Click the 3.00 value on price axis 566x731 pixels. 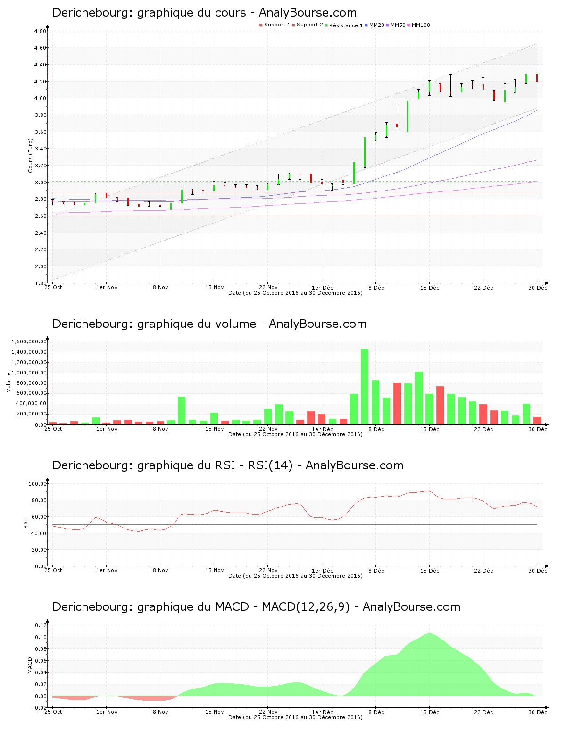coord(40,183)
